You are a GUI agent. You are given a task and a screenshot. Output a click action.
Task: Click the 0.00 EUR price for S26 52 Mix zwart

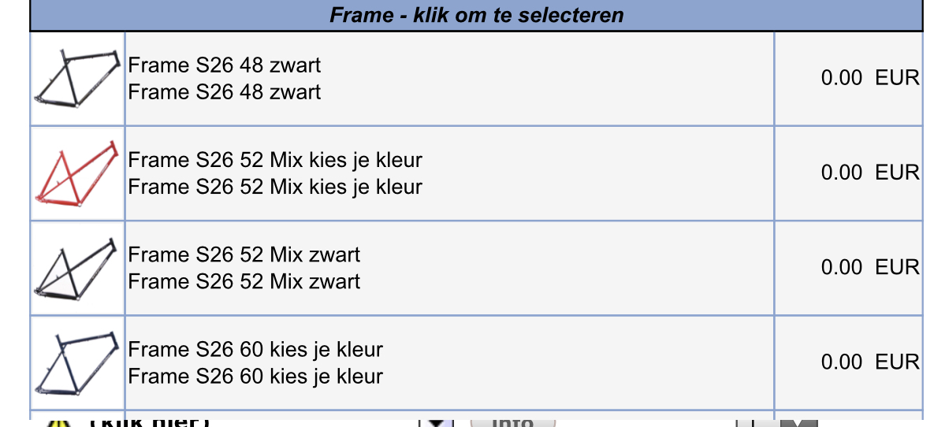pyautogui.click(x=869, y=267)
